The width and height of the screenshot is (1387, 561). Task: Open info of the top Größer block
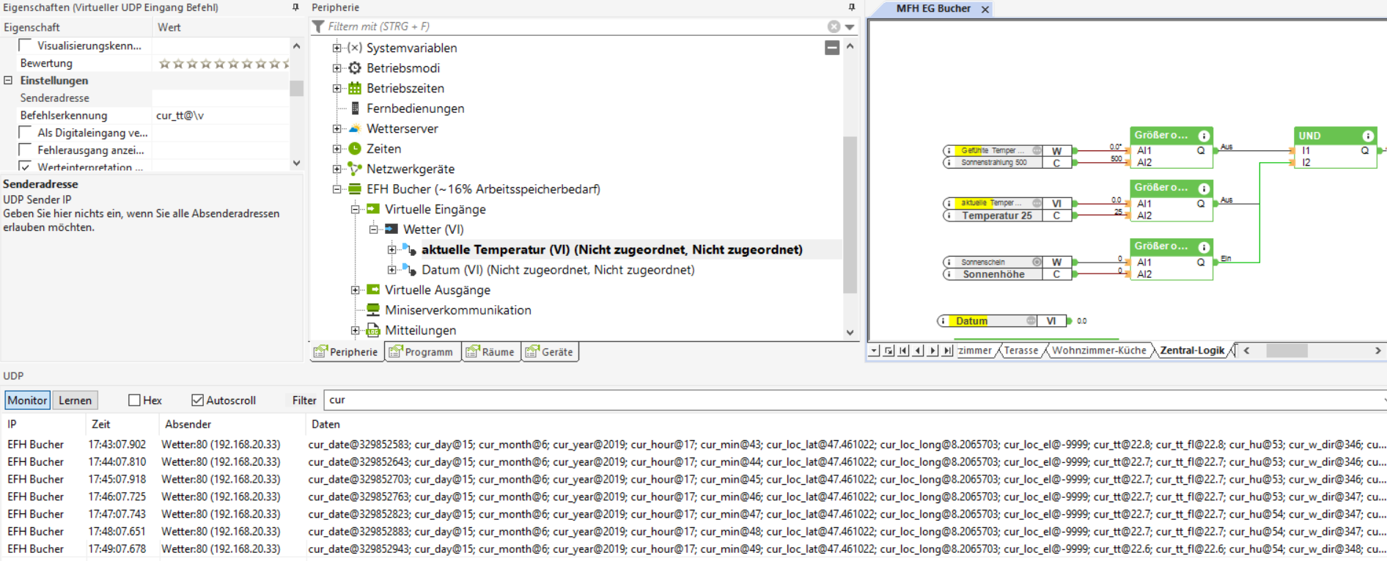(x=1204, y=136)
